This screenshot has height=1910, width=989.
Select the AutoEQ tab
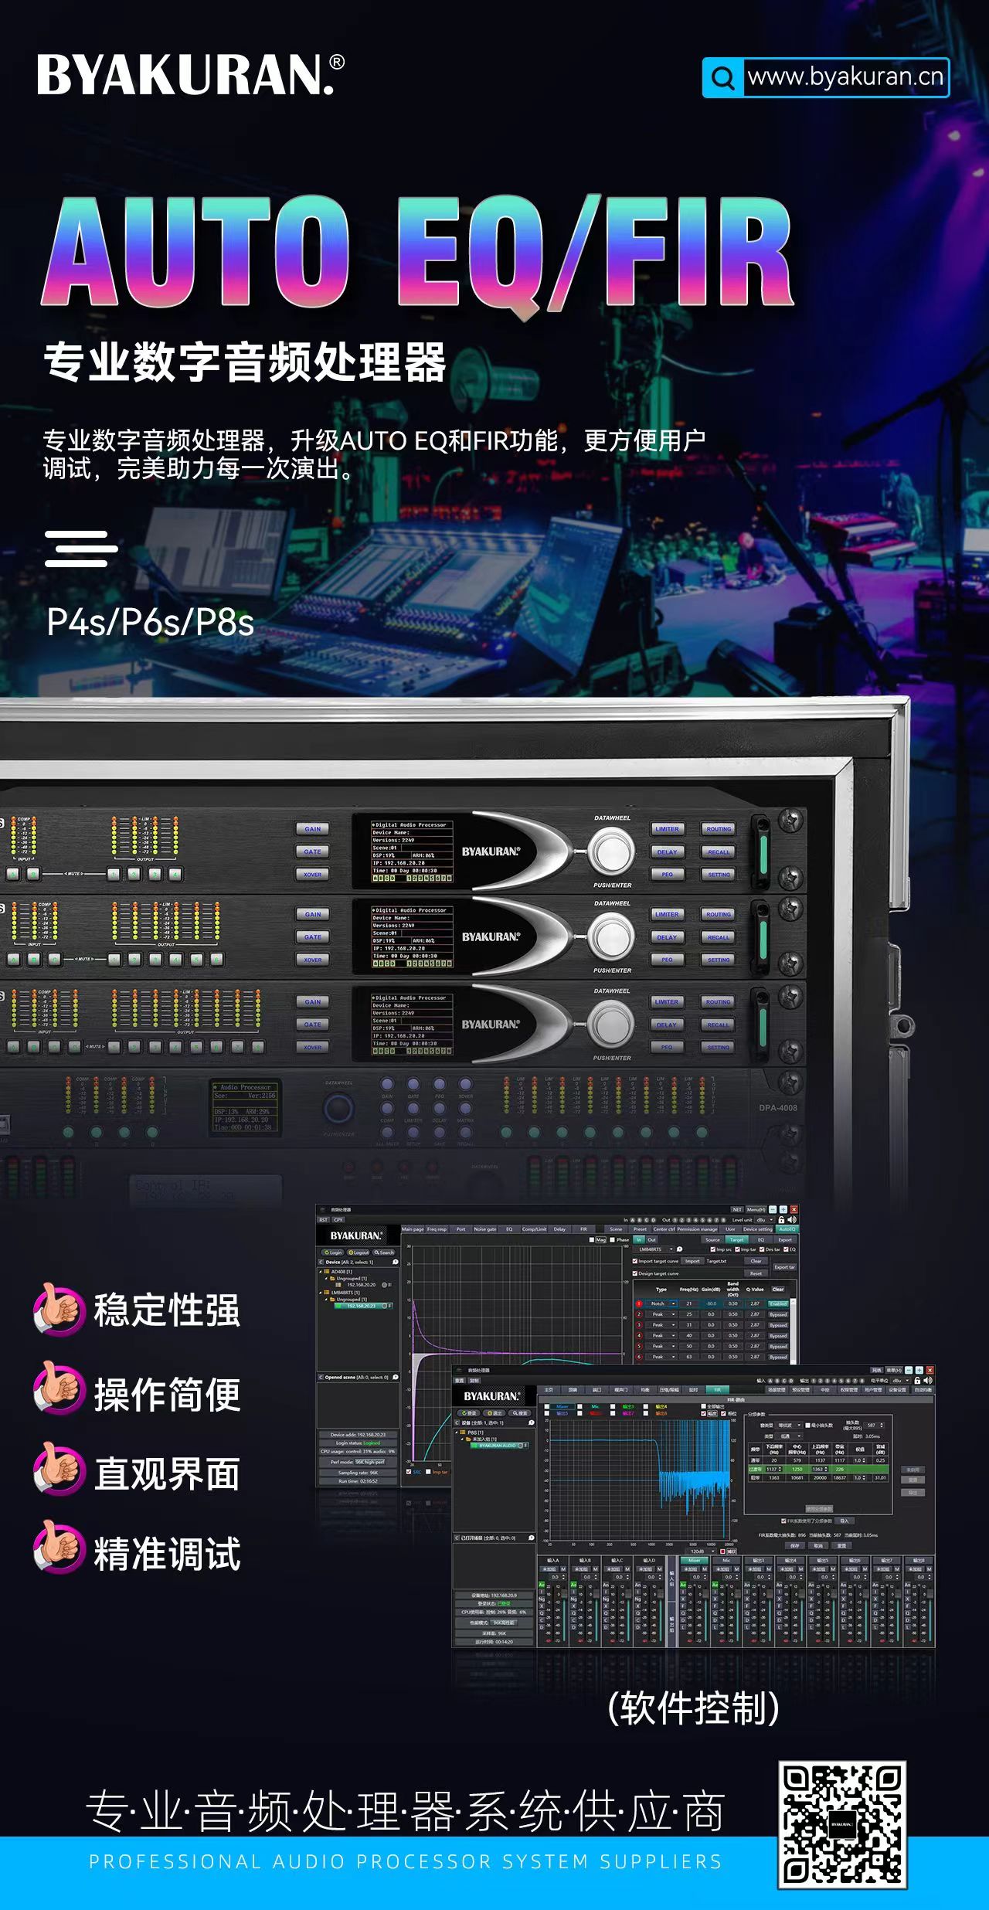point(787,1229)
